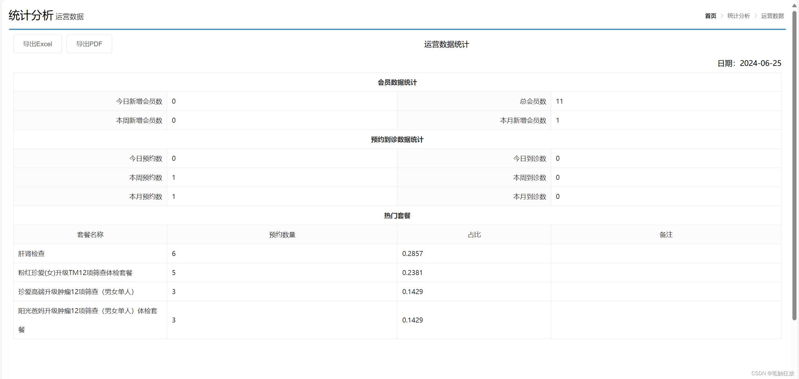Click the 日期 2024-06-25 text
Image resolution: width=799 pixels, height=379 pixels.
tap(749, 63)
